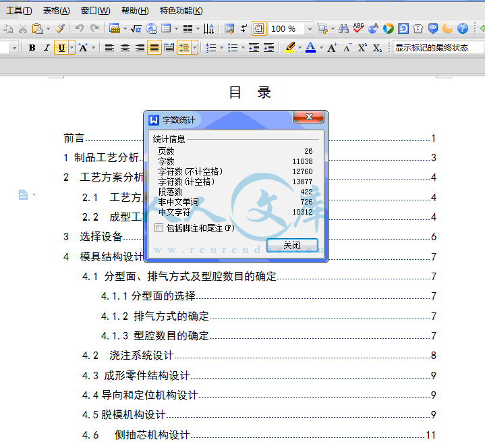
Task: Select the Format Painter brush
Action: (59, 29)
